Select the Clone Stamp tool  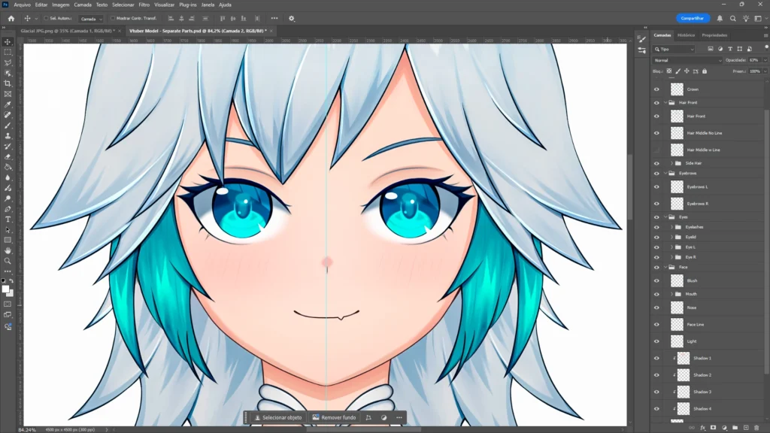[x=8, y=137]
